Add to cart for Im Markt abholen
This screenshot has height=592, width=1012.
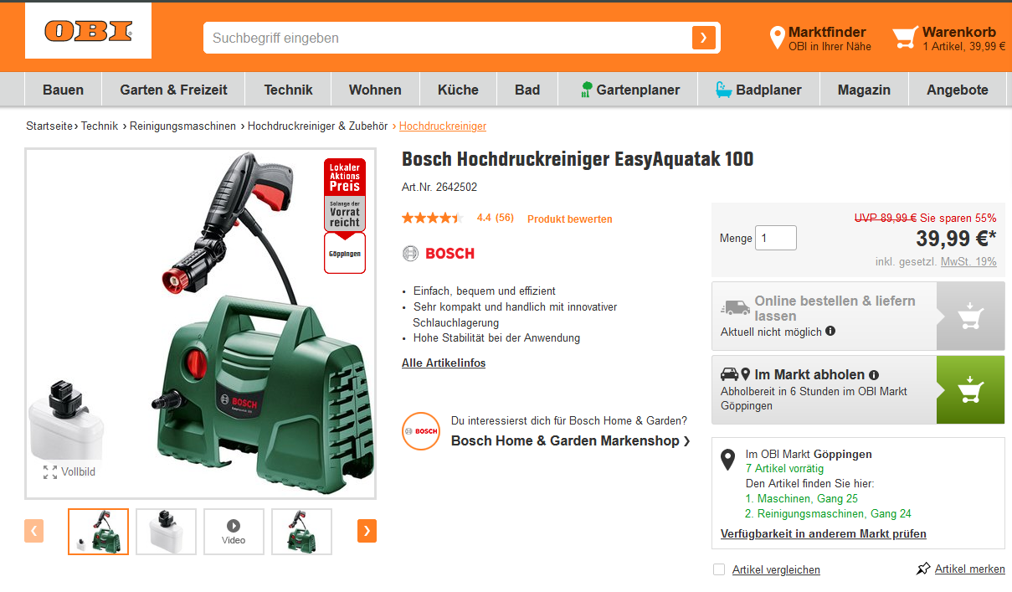click(970, 390)
